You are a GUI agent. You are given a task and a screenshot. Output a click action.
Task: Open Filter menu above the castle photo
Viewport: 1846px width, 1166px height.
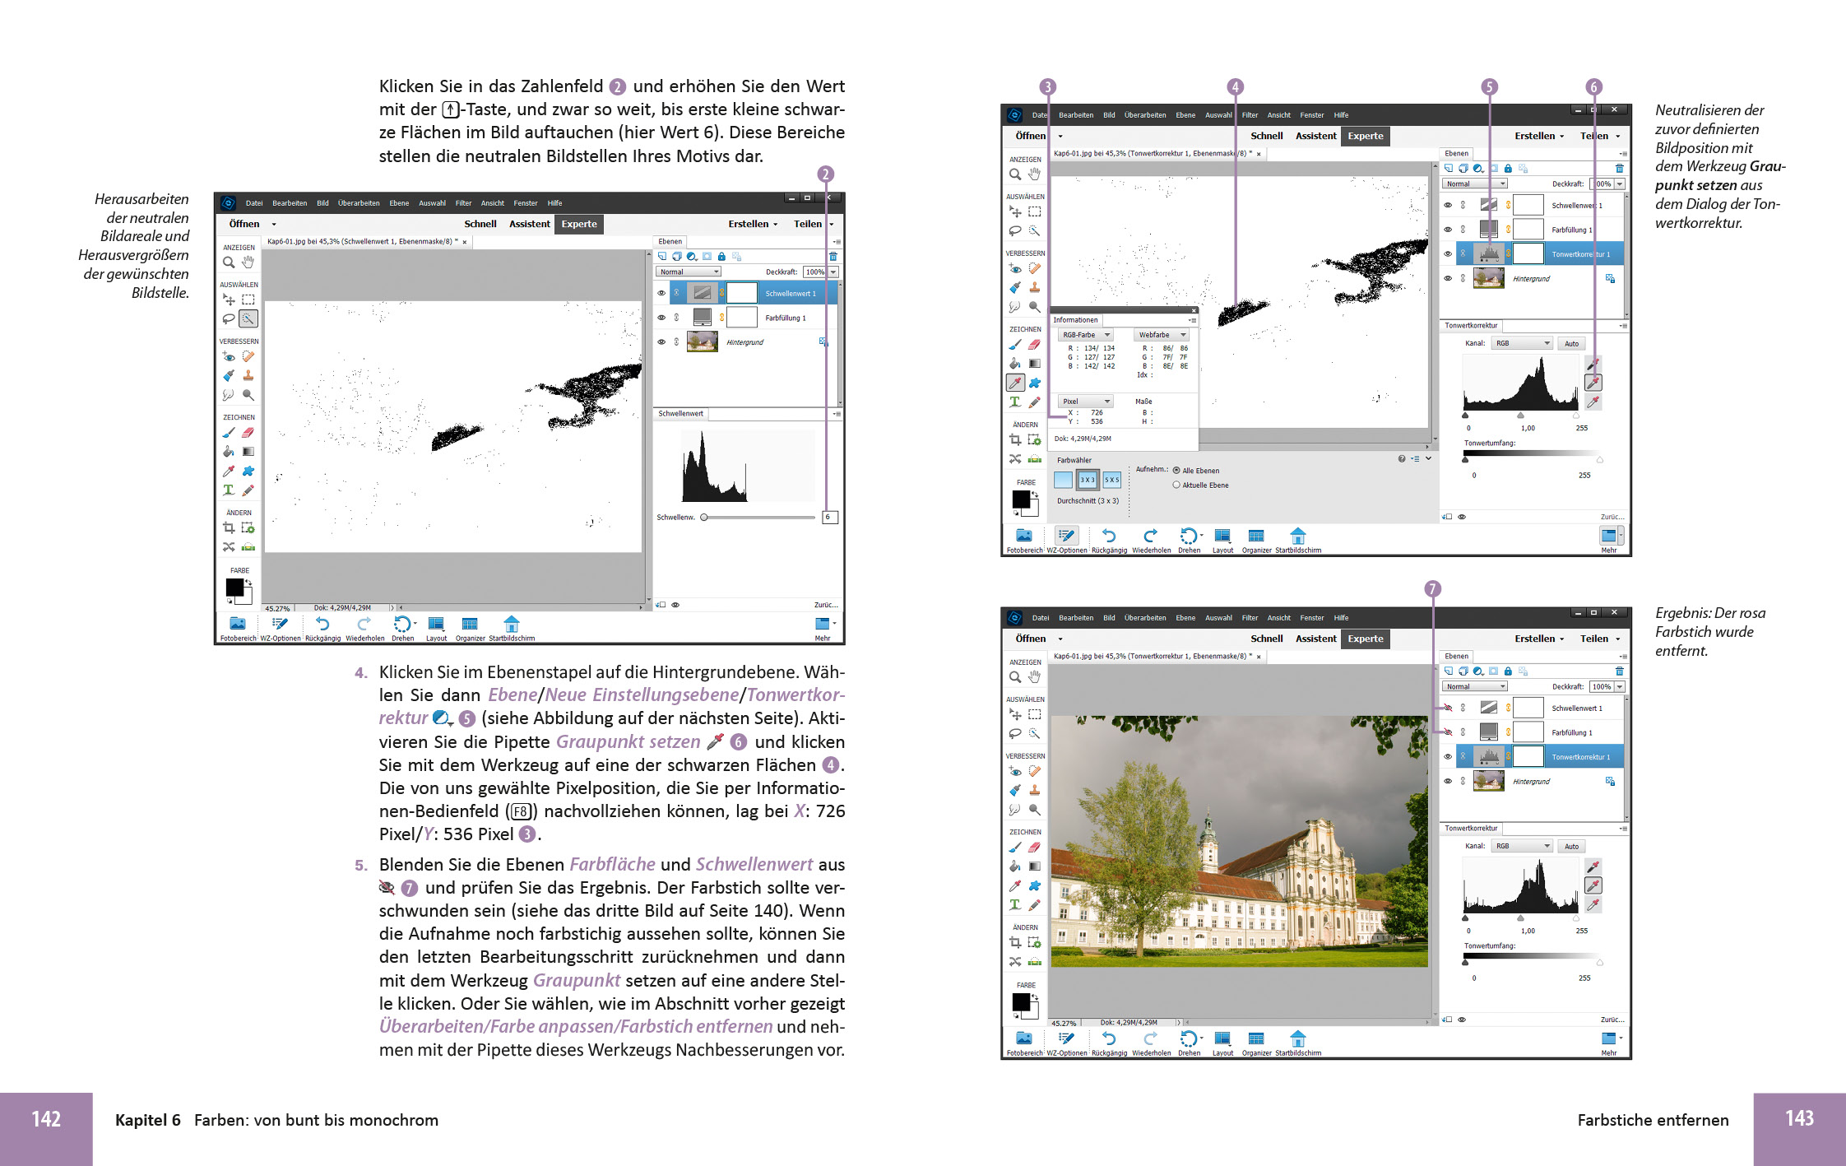(x=1250, y=618)
